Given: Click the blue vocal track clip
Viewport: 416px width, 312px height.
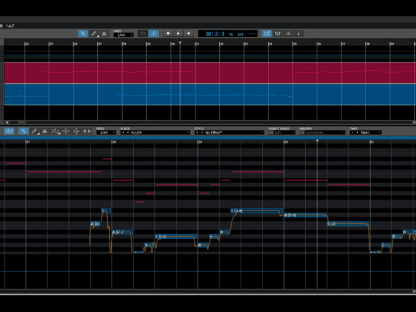Looking at the screenshot, I should pos(208,95).
